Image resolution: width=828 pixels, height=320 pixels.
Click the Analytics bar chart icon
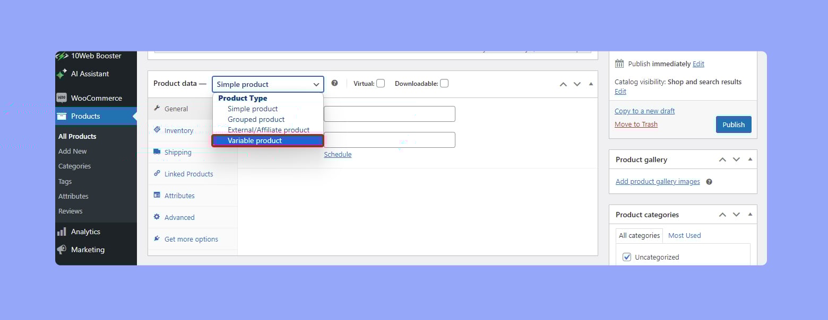click(62, 232)
